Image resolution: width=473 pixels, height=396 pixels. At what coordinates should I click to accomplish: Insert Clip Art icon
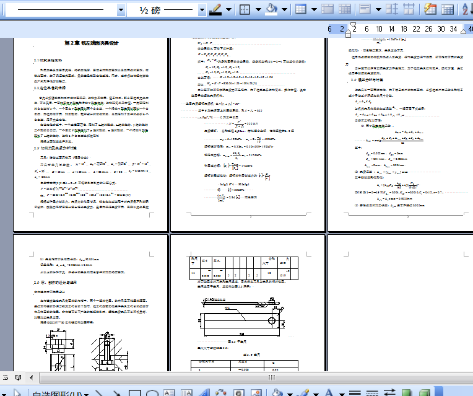pos(238,393)
